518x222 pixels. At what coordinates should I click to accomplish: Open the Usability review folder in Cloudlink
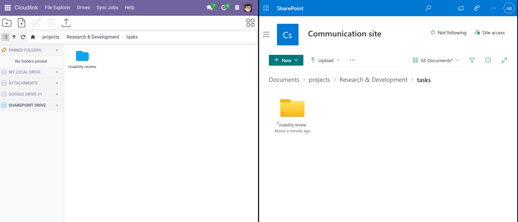[x=82, y=56]
